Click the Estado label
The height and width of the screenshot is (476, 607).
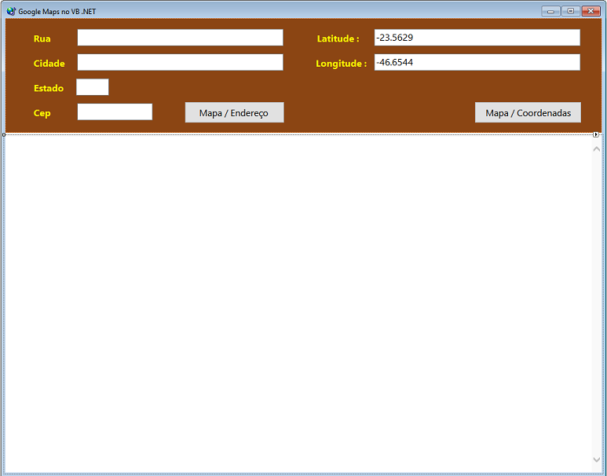(49, 88)
